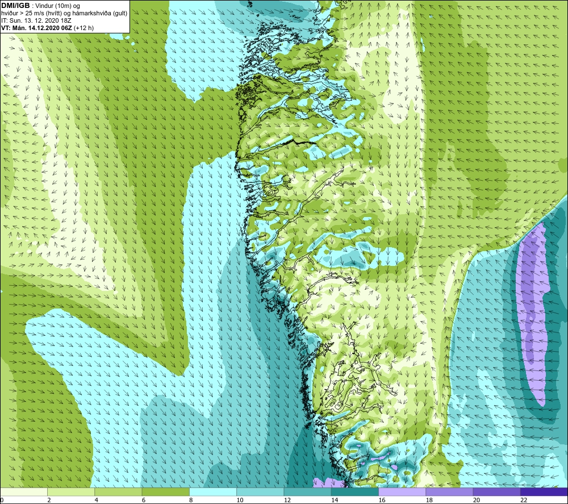
Task: Click the DMI/IGB title text
Action: (x=15, y=6)
